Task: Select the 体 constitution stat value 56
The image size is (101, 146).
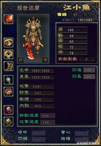Action: pyautogui.click(x=72, y=36)
